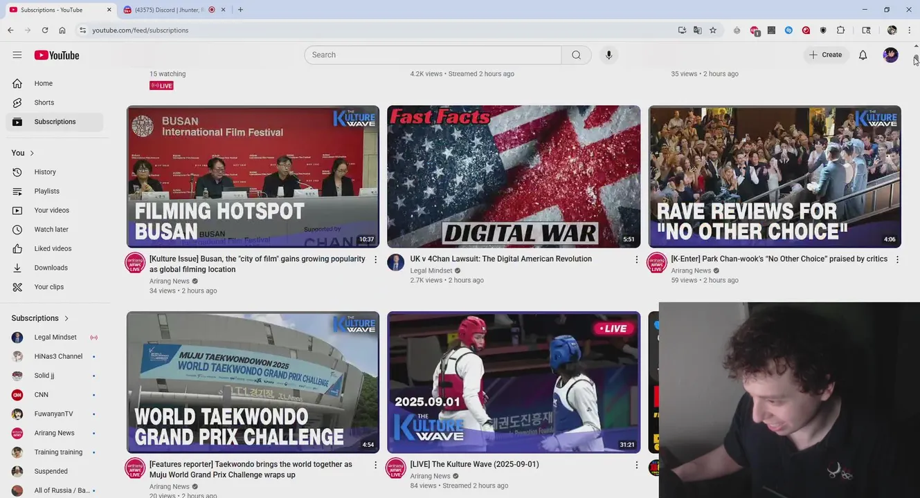Viewport: 920px width, 498px height.
Task: Click the Create button
Action: pyautogui.click(x=825, y=55)
